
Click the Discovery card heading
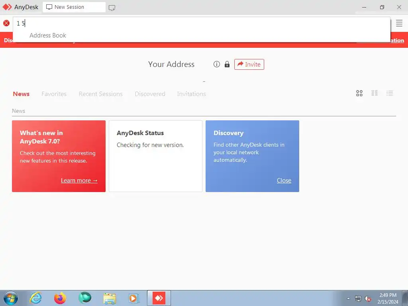[x=228, y=133]
